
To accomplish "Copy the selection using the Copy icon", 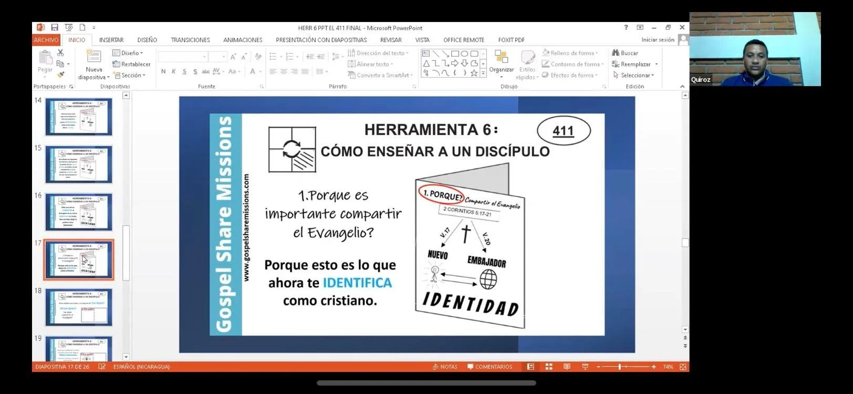I will [x=60, y=64].
